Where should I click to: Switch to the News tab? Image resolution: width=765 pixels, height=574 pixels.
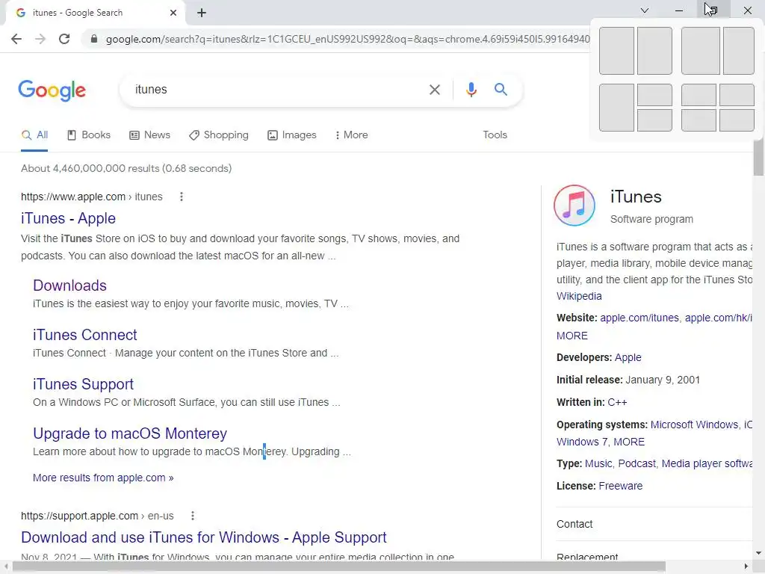(149, 135)
